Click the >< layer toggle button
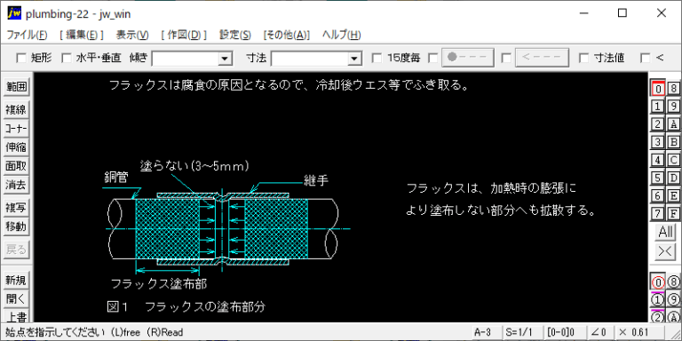Screen dimensions: 682x341 click(x=665, y=251)
